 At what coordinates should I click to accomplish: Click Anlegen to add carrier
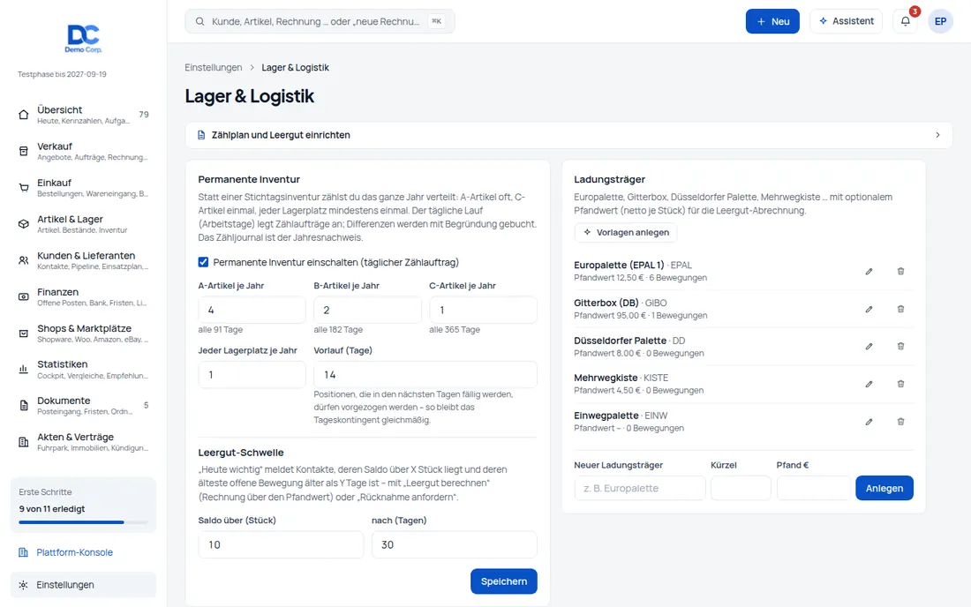(x=884, y=488)
